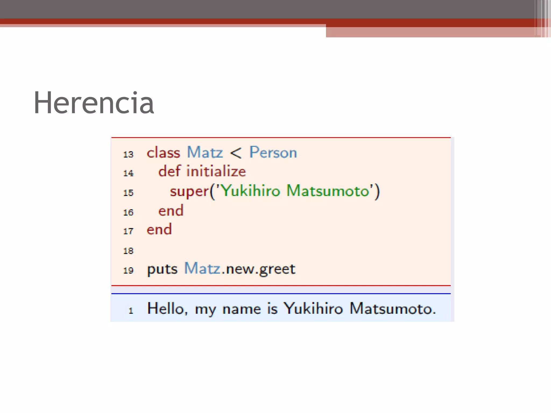551x413 pixels.
Task: Select the super('Yukihiro Matsumoto') line
Action: pyautogui.click(x=275, y=191)
